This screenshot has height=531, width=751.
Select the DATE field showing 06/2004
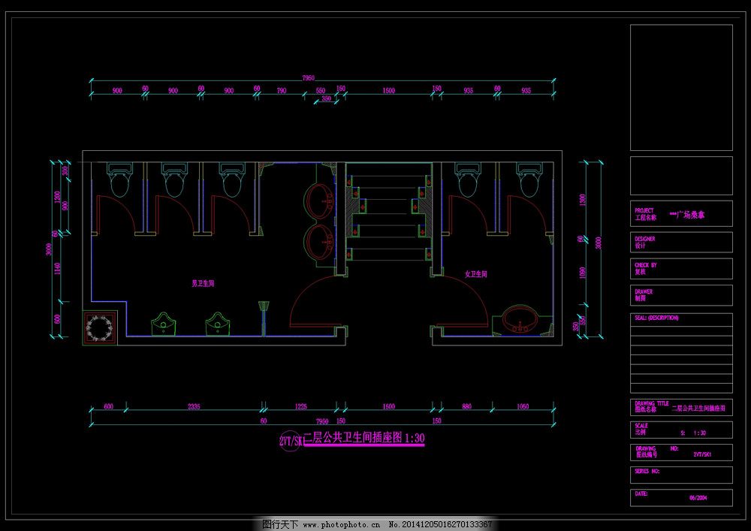tap(680, 496)
